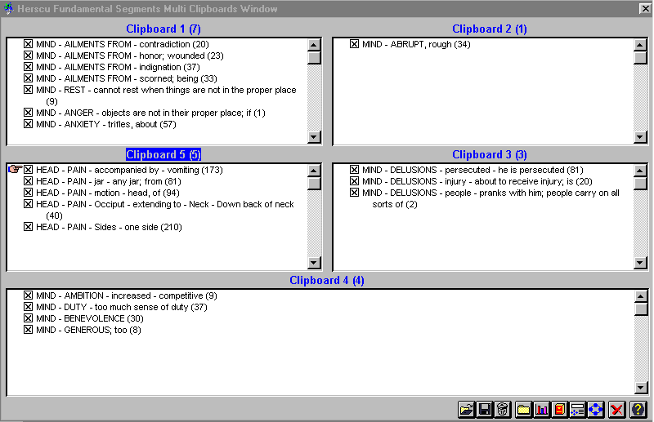Click the app icon in title bar

point(8,8)
